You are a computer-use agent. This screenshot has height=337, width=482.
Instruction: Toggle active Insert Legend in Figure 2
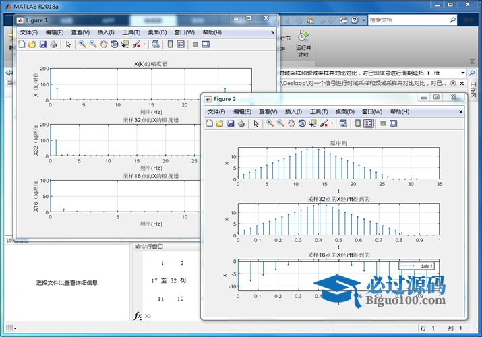click(x=369, y=123)
